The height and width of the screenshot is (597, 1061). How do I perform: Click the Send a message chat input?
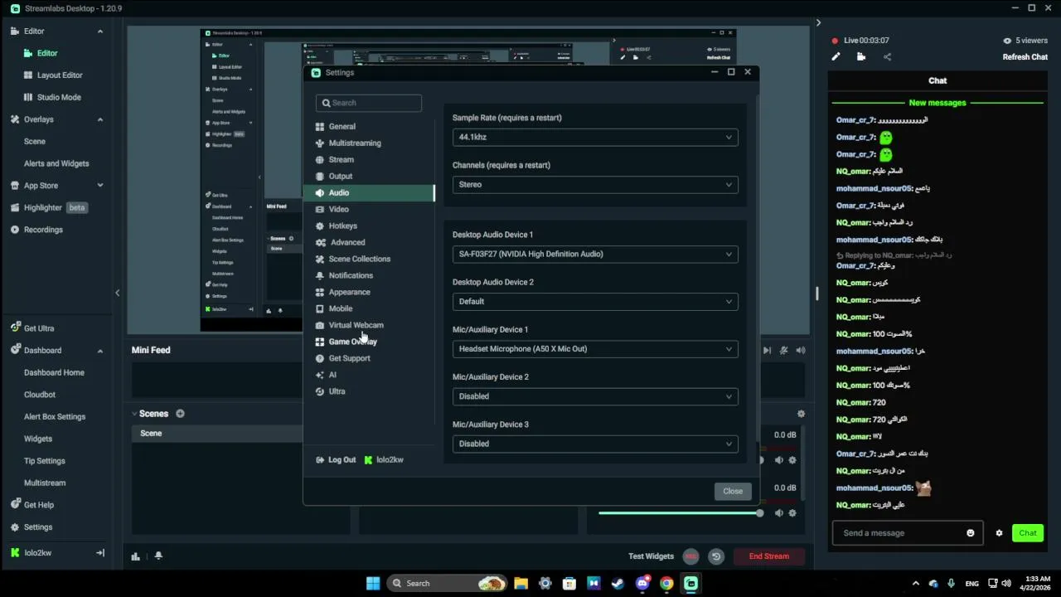tap(900, 533)
